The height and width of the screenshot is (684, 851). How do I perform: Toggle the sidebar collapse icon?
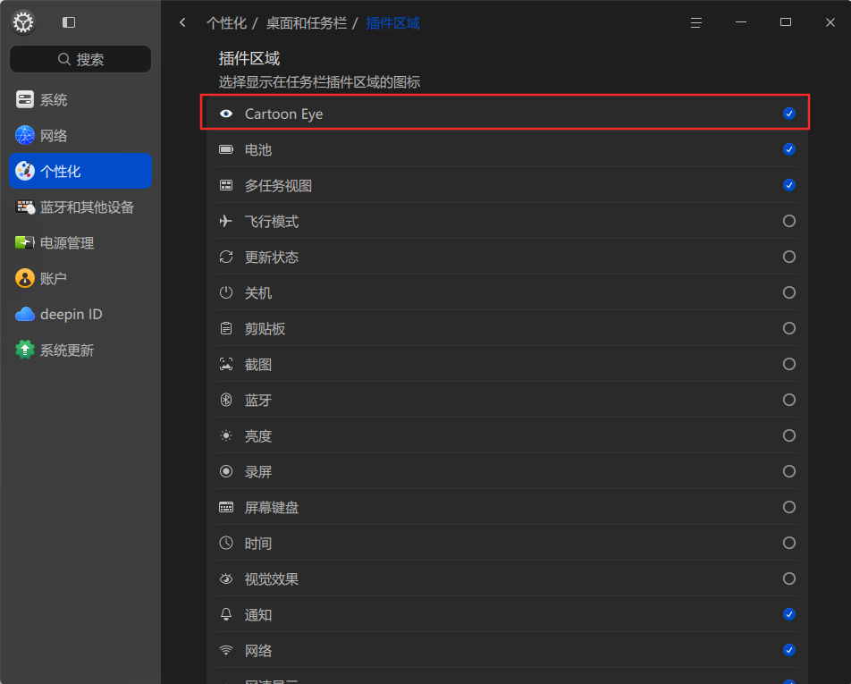pyautogui.click(x=69, y=22)
